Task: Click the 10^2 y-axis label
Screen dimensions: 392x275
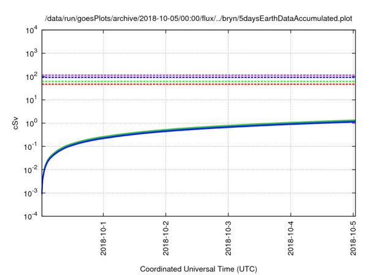Action: 32,76
